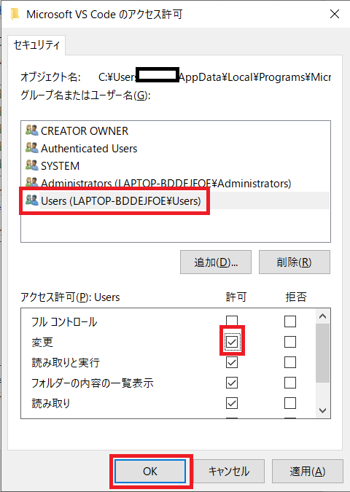Click the キャンセル button
Screen dimensions: 350x492
point(229,471)
